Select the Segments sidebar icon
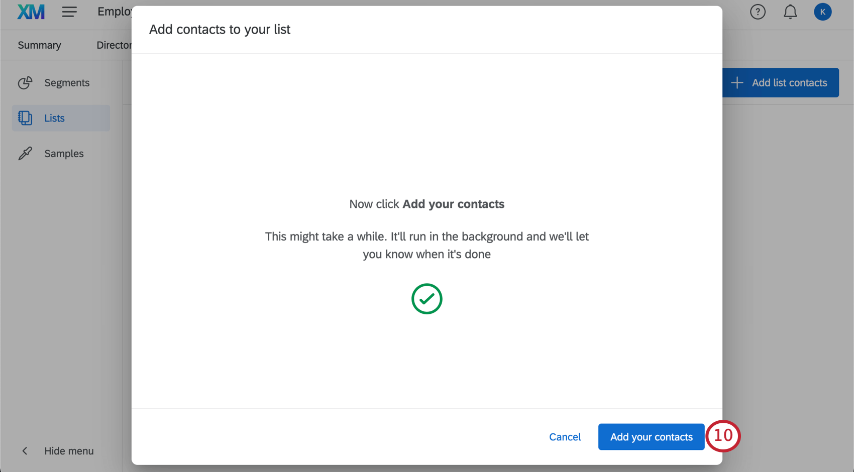 (x=25, y=82)
